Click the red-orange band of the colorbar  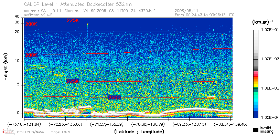tap(256, 78)
